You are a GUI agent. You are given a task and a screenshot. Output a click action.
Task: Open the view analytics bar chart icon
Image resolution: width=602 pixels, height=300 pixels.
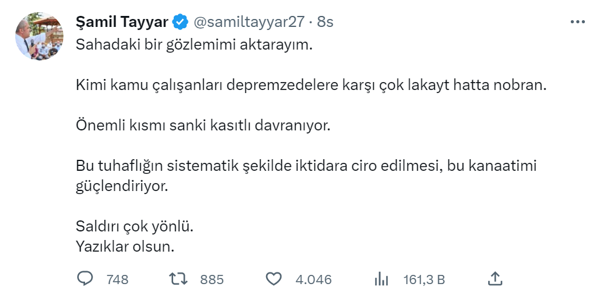pyautogui.click(x=381, y=279)
